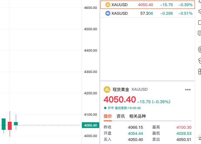
Task: Click the gold icon next to 现货黄金 title
Action: (107, 89)
